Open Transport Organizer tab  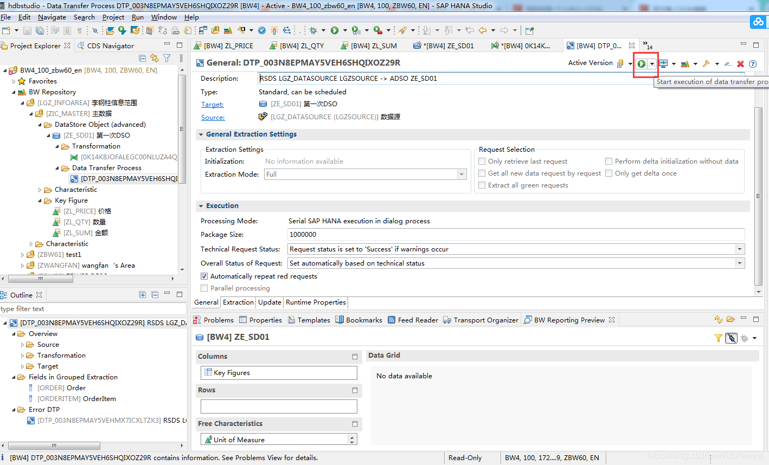481,320
